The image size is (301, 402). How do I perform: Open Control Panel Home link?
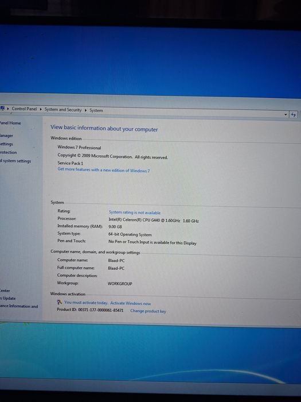tap(10, 123)
